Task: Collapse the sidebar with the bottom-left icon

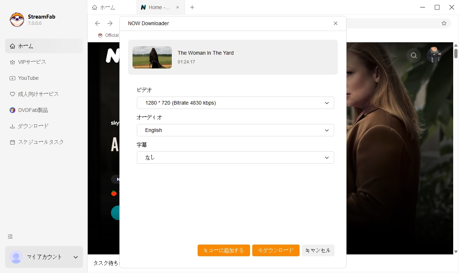Action: point(10,236)
